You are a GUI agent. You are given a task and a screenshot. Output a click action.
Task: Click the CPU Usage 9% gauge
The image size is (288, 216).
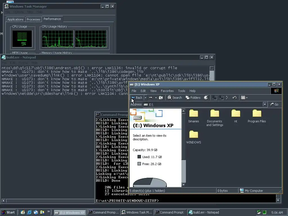tap(22, 39)
